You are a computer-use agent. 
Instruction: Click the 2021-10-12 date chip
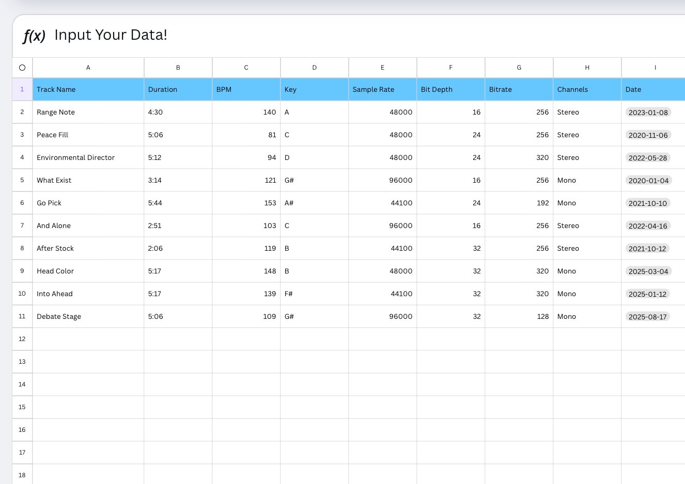point(647,249)
